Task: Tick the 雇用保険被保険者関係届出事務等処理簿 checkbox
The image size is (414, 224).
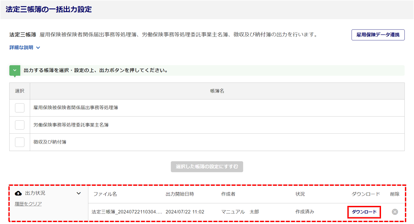Action: tap(20, 108)
